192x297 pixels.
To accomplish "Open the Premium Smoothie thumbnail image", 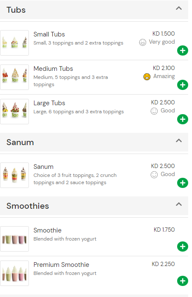I will (x=14, y=273).
